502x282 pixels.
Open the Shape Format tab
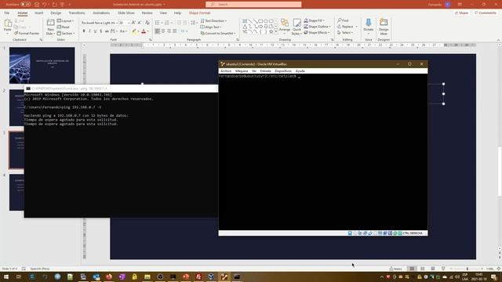pos(199,13)
